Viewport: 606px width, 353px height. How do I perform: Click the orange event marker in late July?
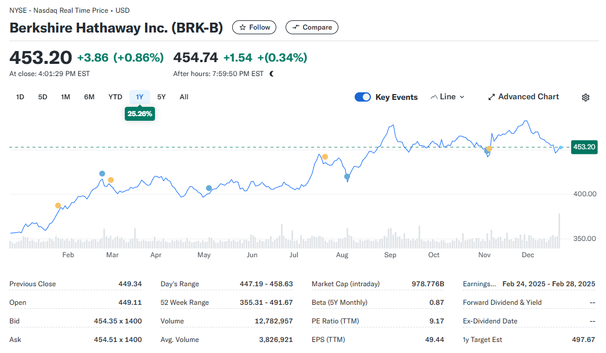pyautogui.click(x=325, y=157)
